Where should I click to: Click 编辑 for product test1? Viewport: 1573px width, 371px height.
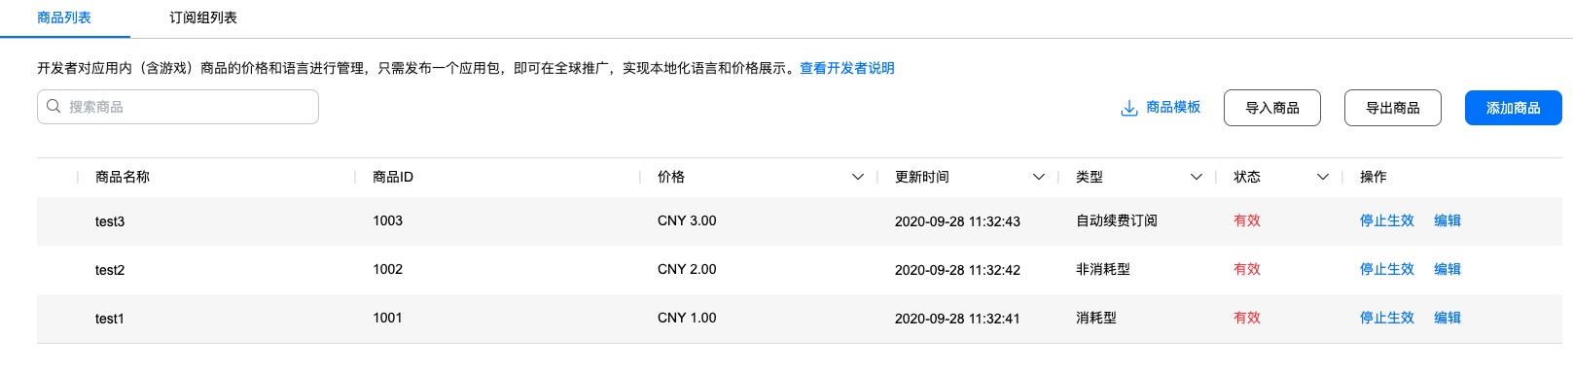(1448, 318)
